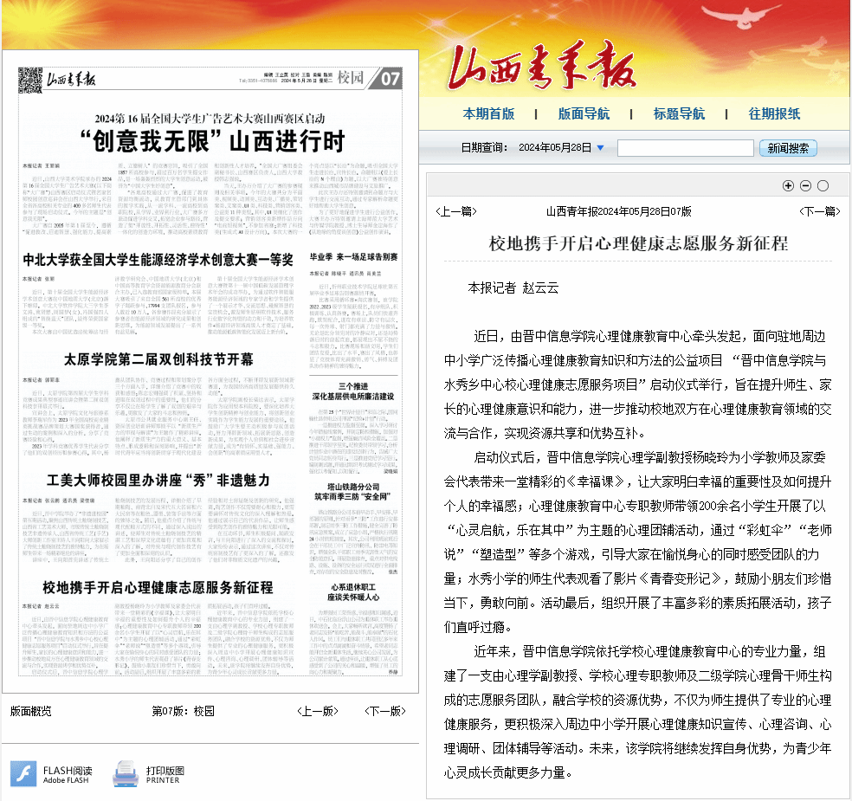Click the QR code on newspaper page
The height and width of the screenshot is (801, 852).
30,80
